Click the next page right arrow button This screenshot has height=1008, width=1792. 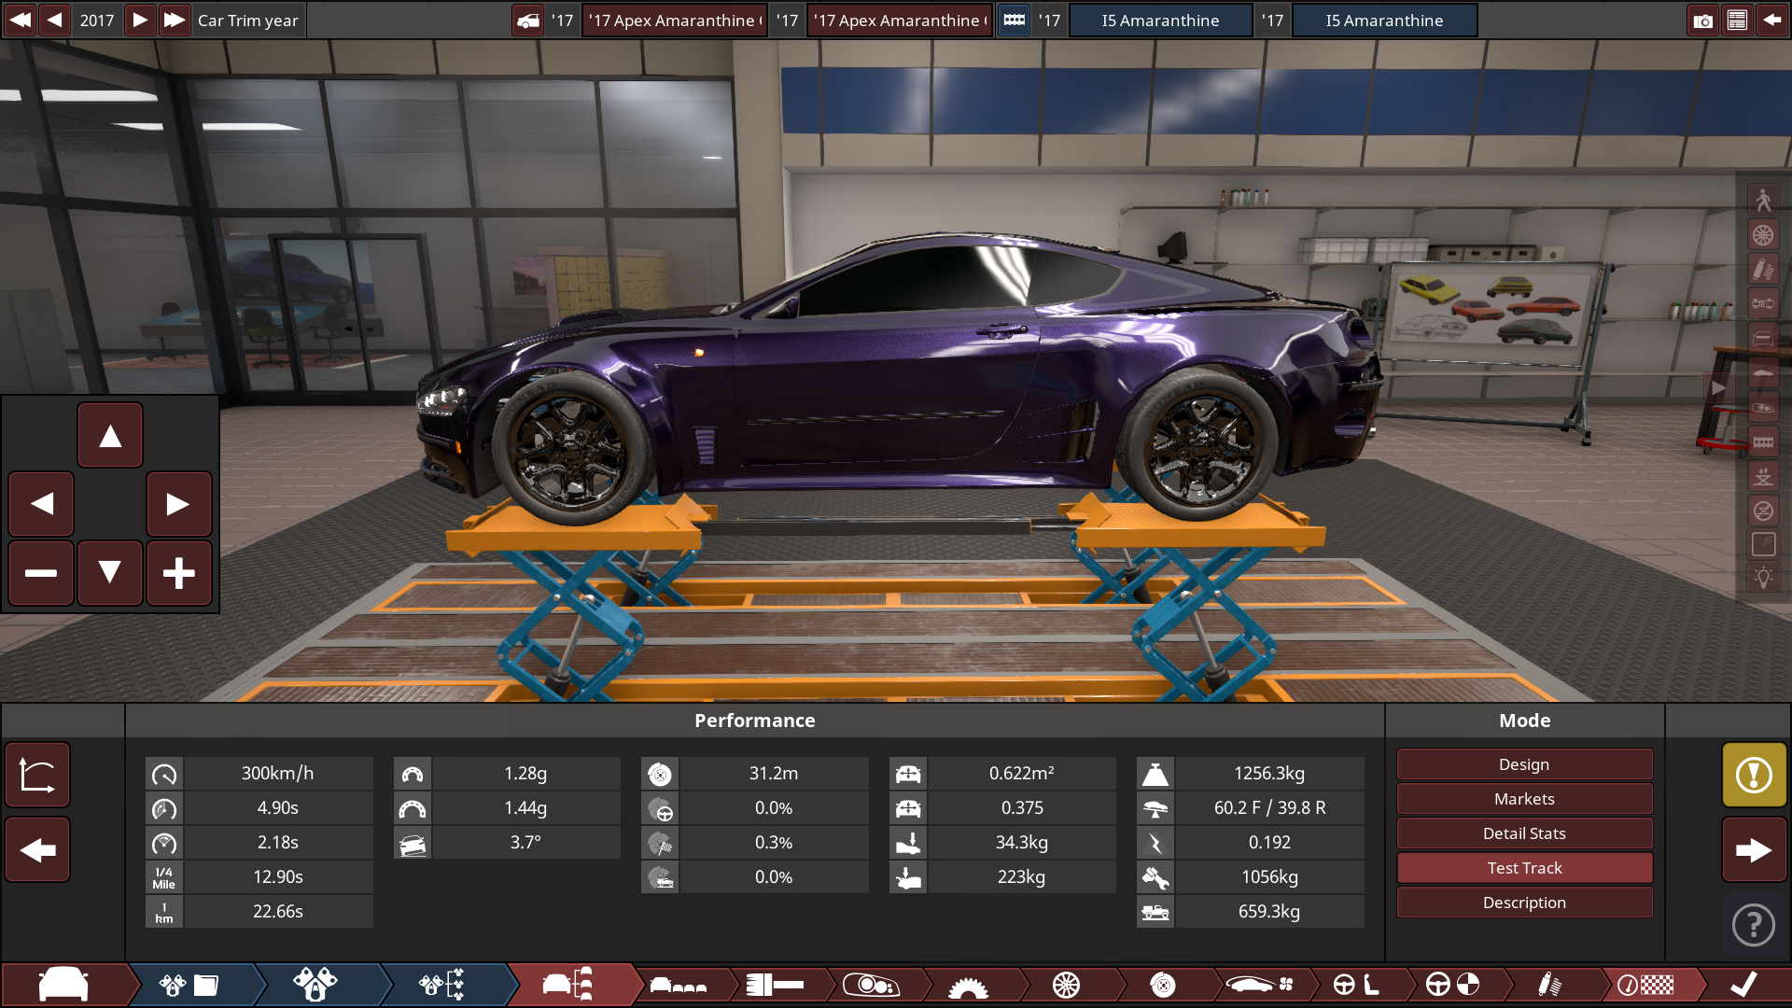(1754, 850)
